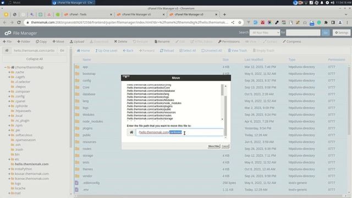352x198 pixels.
Task: Select cartlooks/node_modules path in dialog list
Action: click(x=154, y=103)
